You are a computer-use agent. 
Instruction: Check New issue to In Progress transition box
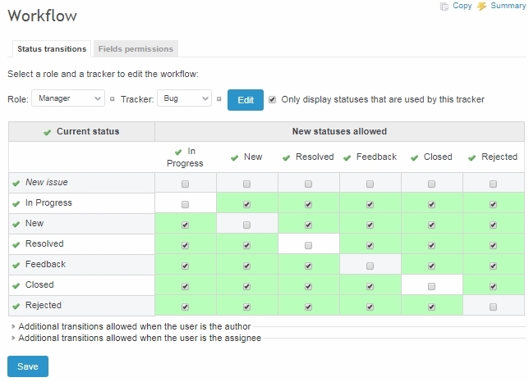click(185, 184)
